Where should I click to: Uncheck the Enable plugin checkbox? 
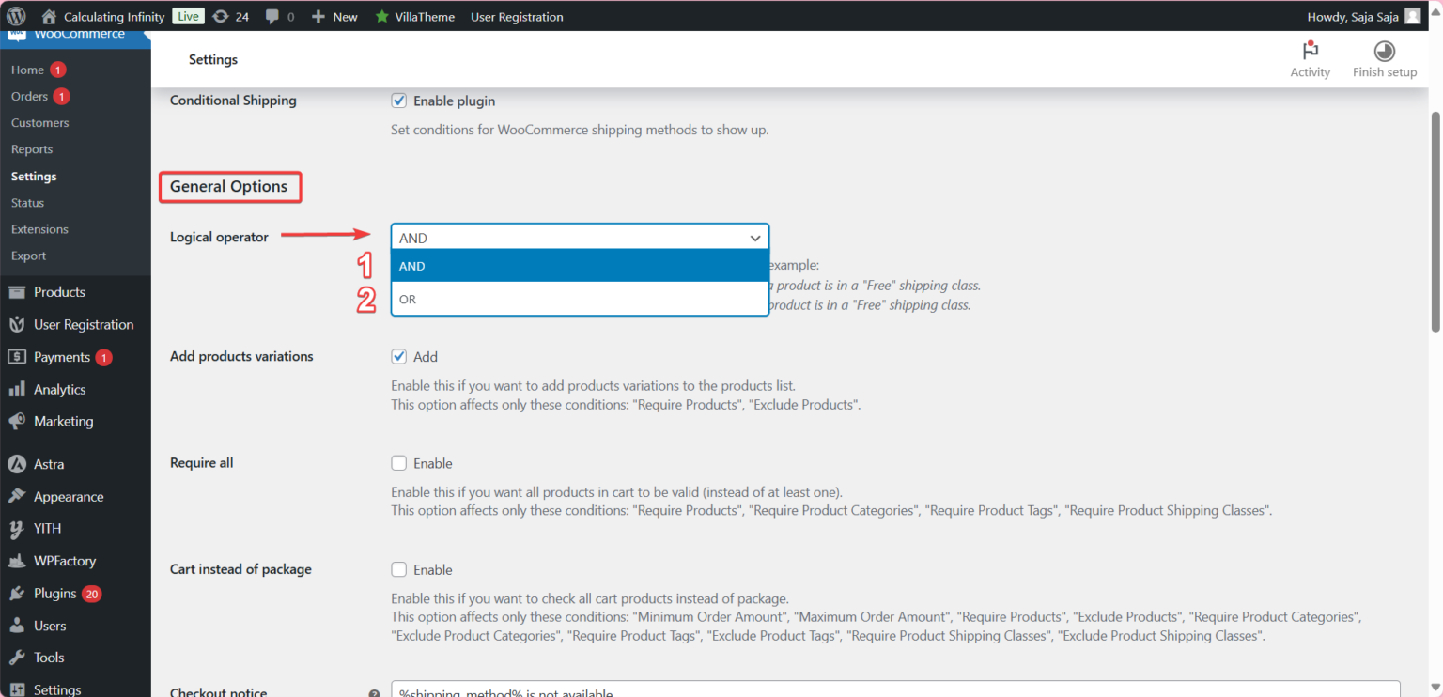[399, 101]
